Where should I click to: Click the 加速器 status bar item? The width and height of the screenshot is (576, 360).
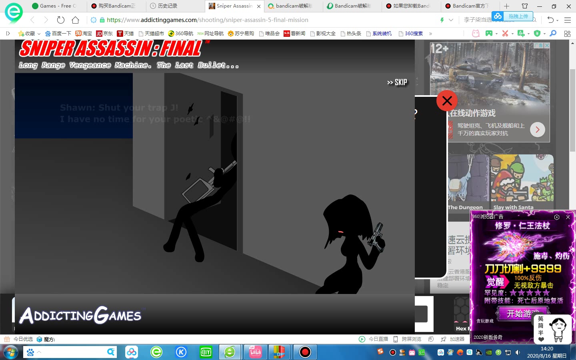(453, 339)
